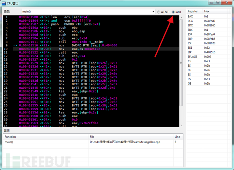This screenshot has height=170, width=234.
Task: Select the EDI register row
Action: pos(208,48)
